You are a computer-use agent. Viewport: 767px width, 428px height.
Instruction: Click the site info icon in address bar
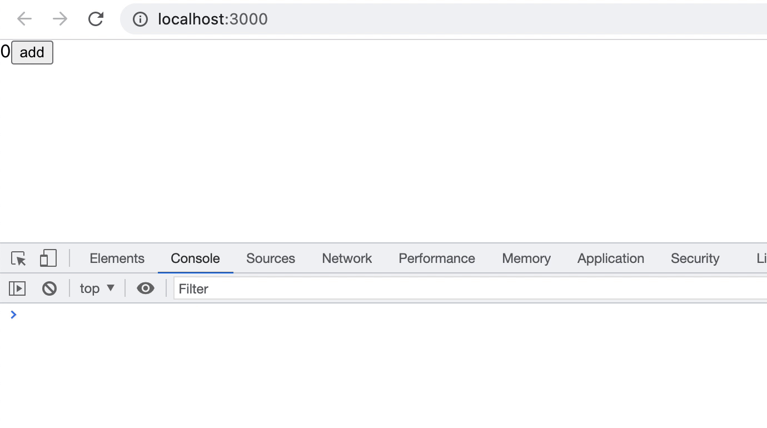tap(140, 19)
